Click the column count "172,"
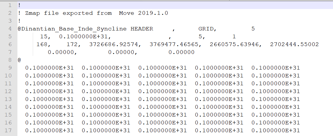333x136 pixels. [x=74, y=44]
